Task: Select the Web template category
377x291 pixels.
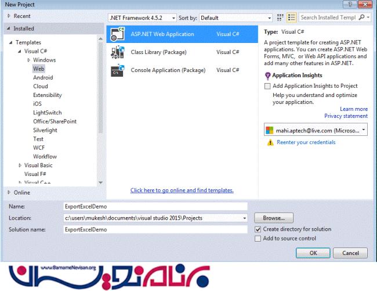Action: [39, 69]
